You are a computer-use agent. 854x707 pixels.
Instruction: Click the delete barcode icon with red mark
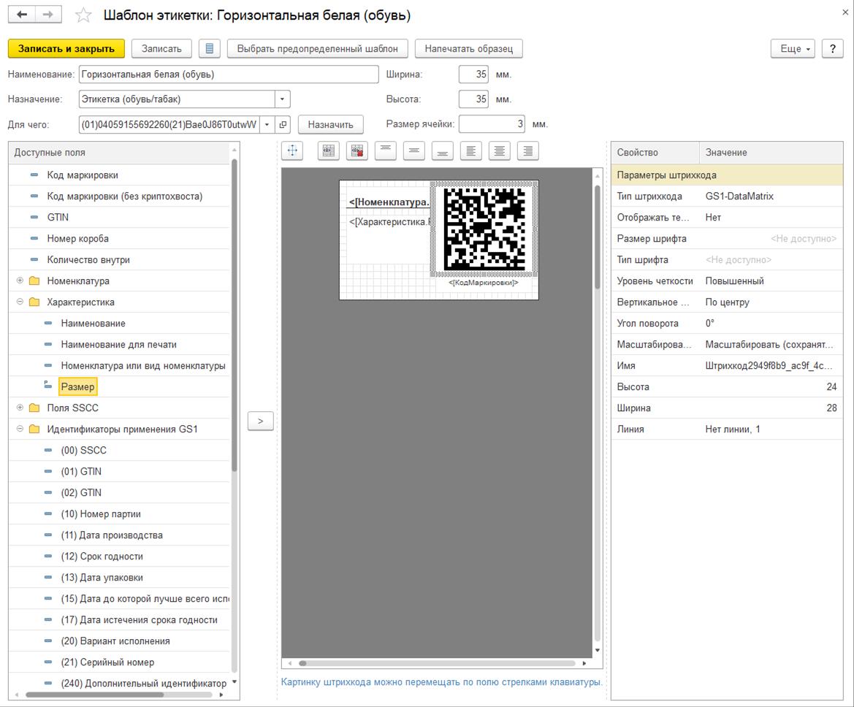pyautogui.click(x=357, y=150)
